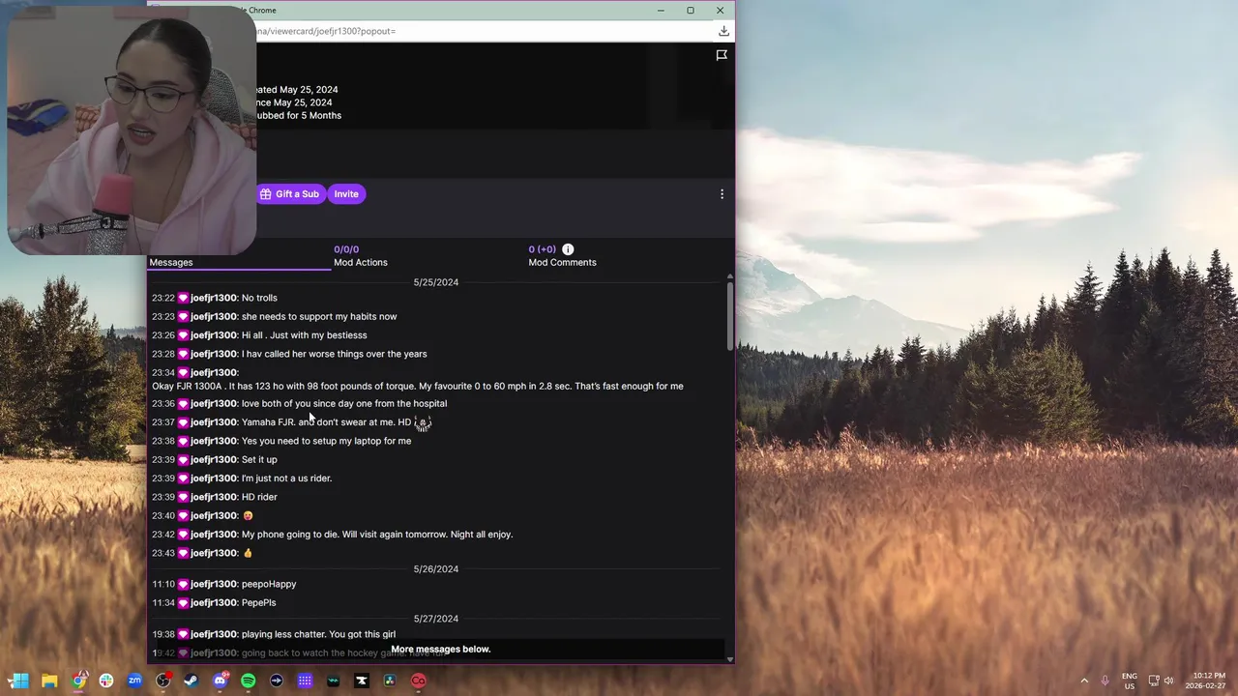Click subscriber badge beside 'peepoHappy' message
The height and width of the screenshot is (696, 1238).
pyautogui.click(x=183, y=584)
